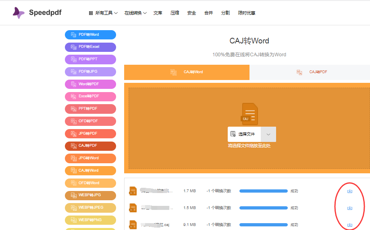
Task: Download the converted 9.1 MB file
Action: point(350,225)
